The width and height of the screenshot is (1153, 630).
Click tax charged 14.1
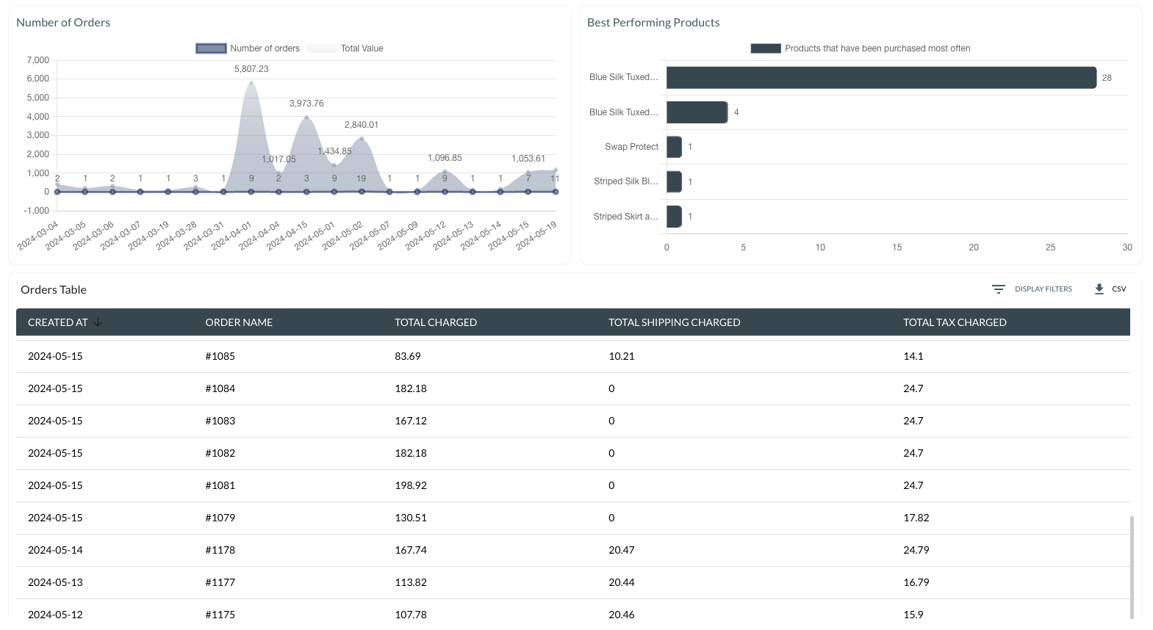(913, 356)
